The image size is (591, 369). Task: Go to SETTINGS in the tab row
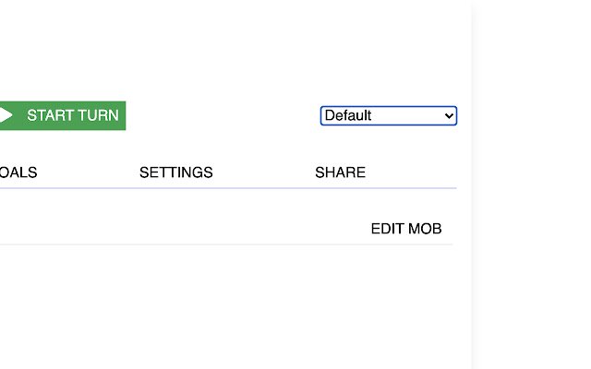coord(175,173)
